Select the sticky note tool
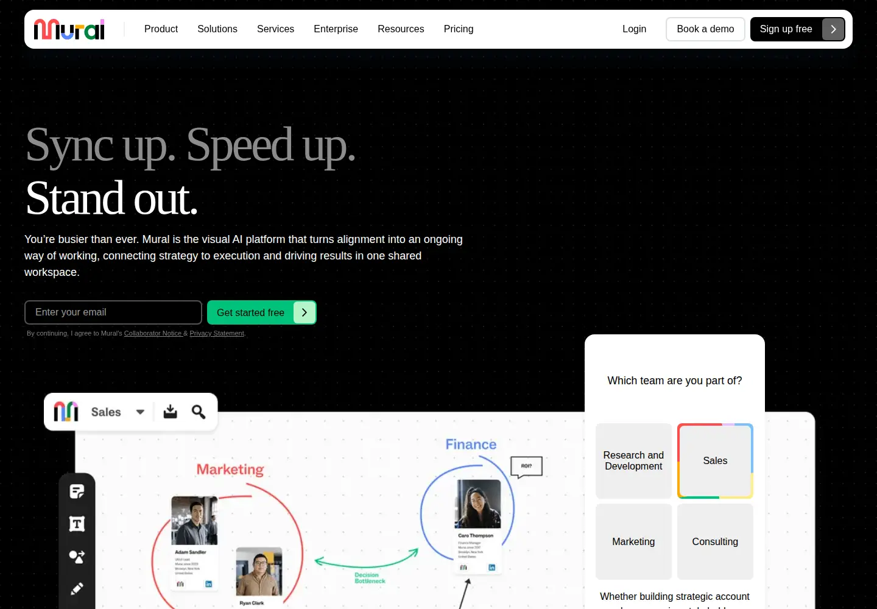Image resolution: width=877 pixels, height=609 pixels. click(x=77, y=491)
